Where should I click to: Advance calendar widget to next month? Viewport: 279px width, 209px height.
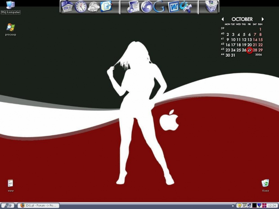click(x=263, y=19)
